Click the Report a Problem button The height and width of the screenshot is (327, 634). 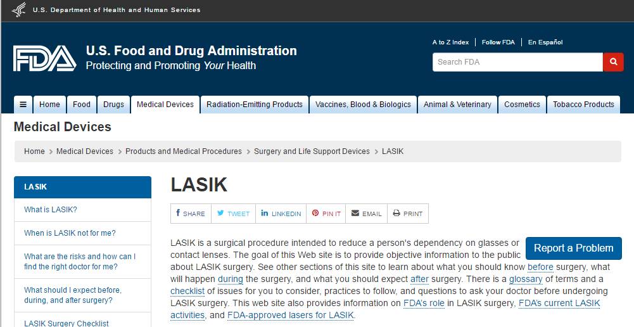pyautogui.click(x=573, y=248)
